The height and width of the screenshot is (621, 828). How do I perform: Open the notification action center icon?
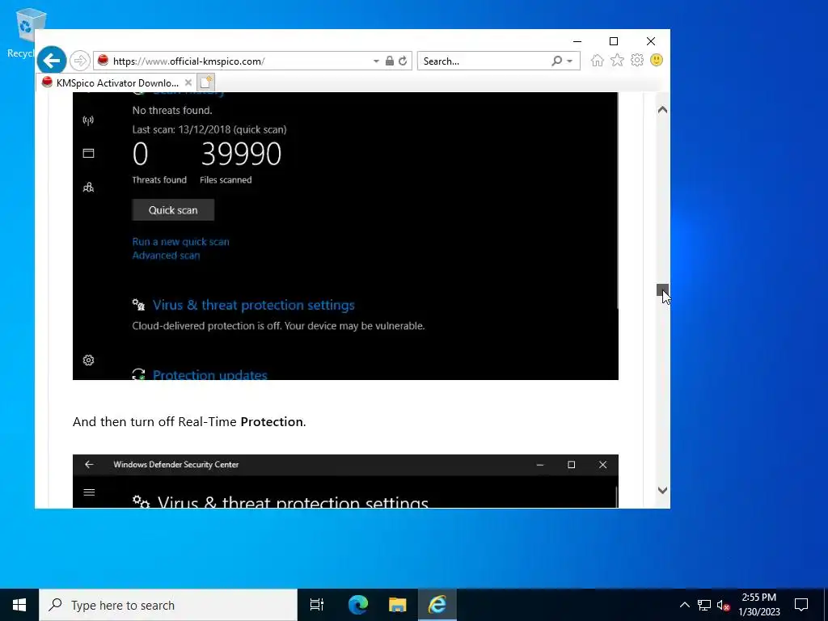click(801, 605)
